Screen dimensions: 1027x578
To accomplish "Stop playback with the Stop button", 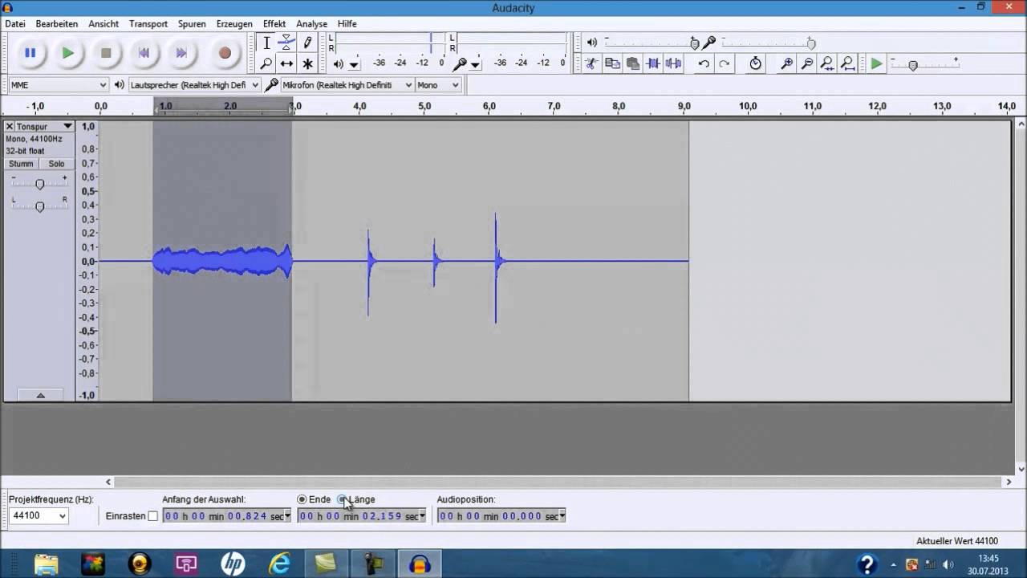I will click(x=106, y=53).
